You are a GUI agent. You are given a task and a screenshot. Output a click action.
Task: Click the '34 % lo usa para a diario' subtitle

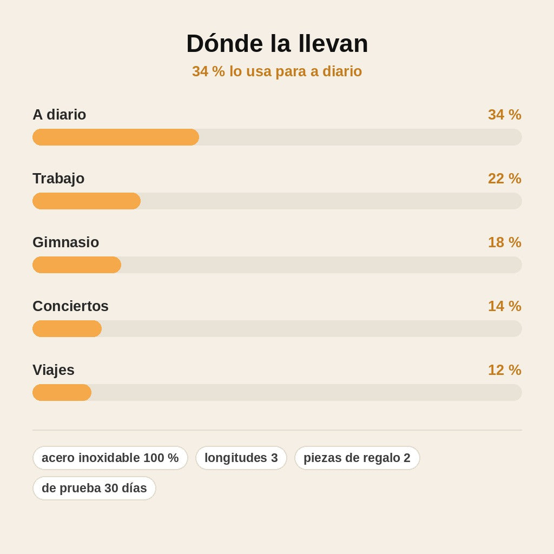(277, 71)
